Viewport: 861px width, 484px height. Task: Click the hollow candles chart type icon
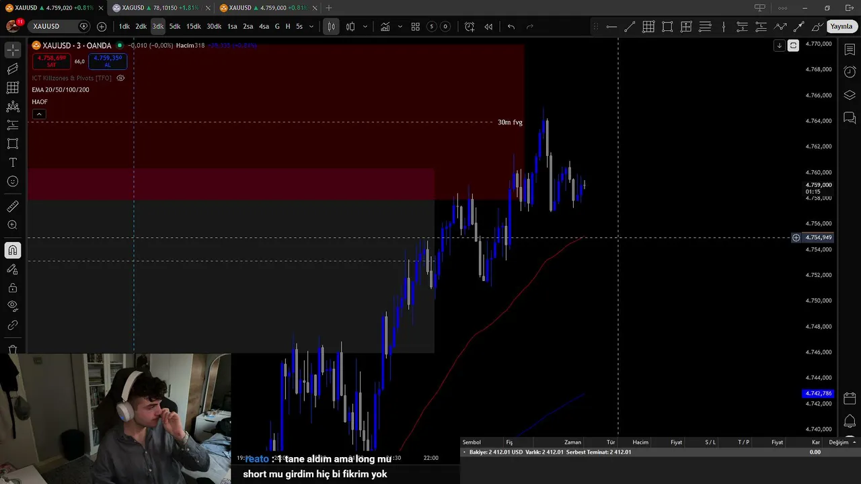click(x=350, y=26)
